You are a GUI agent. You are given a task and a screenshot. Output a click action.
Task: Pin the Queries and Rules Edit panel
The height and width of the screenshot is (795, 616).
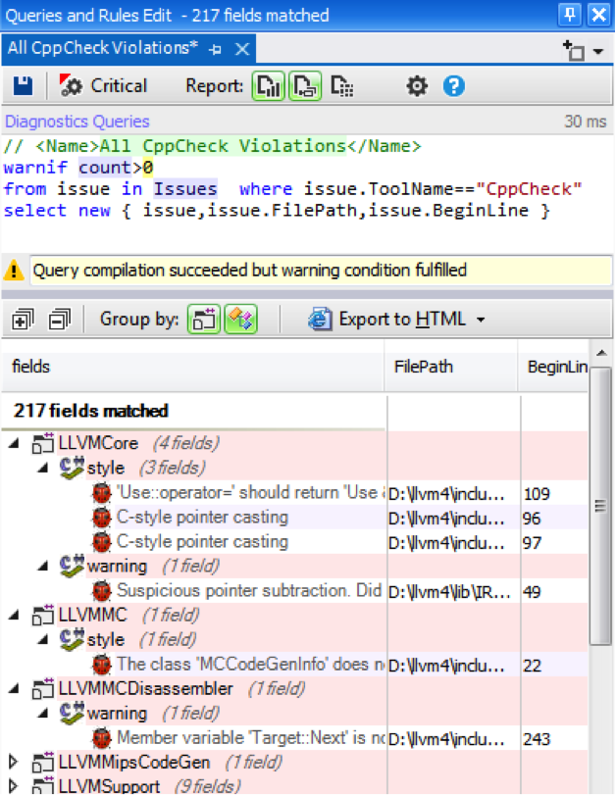point(569,15)
